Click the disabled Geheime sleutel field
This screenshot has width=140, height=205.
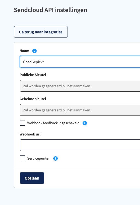coord(80,110)
